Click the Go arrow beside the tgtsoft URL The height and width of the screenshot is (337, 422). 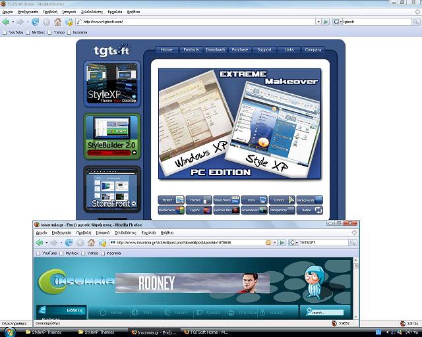[x=326, y=22]
